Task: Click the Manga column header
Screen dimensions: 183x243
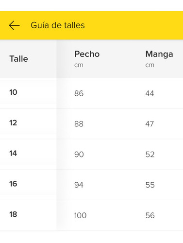Action: (x=159, y=54)
